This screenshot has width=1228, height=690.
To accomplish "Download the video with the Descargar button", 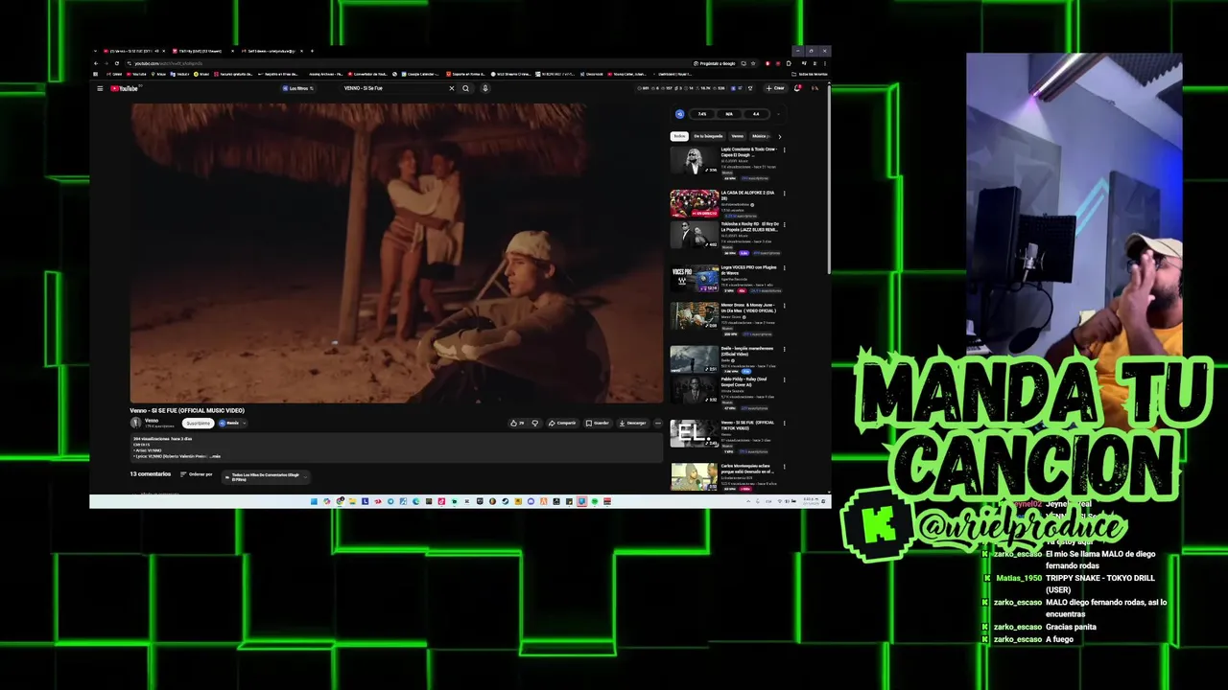I will [x=632, y=423].
